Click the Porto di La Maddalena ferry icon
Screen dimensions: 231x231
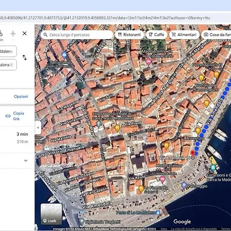(x=158, y=213)
